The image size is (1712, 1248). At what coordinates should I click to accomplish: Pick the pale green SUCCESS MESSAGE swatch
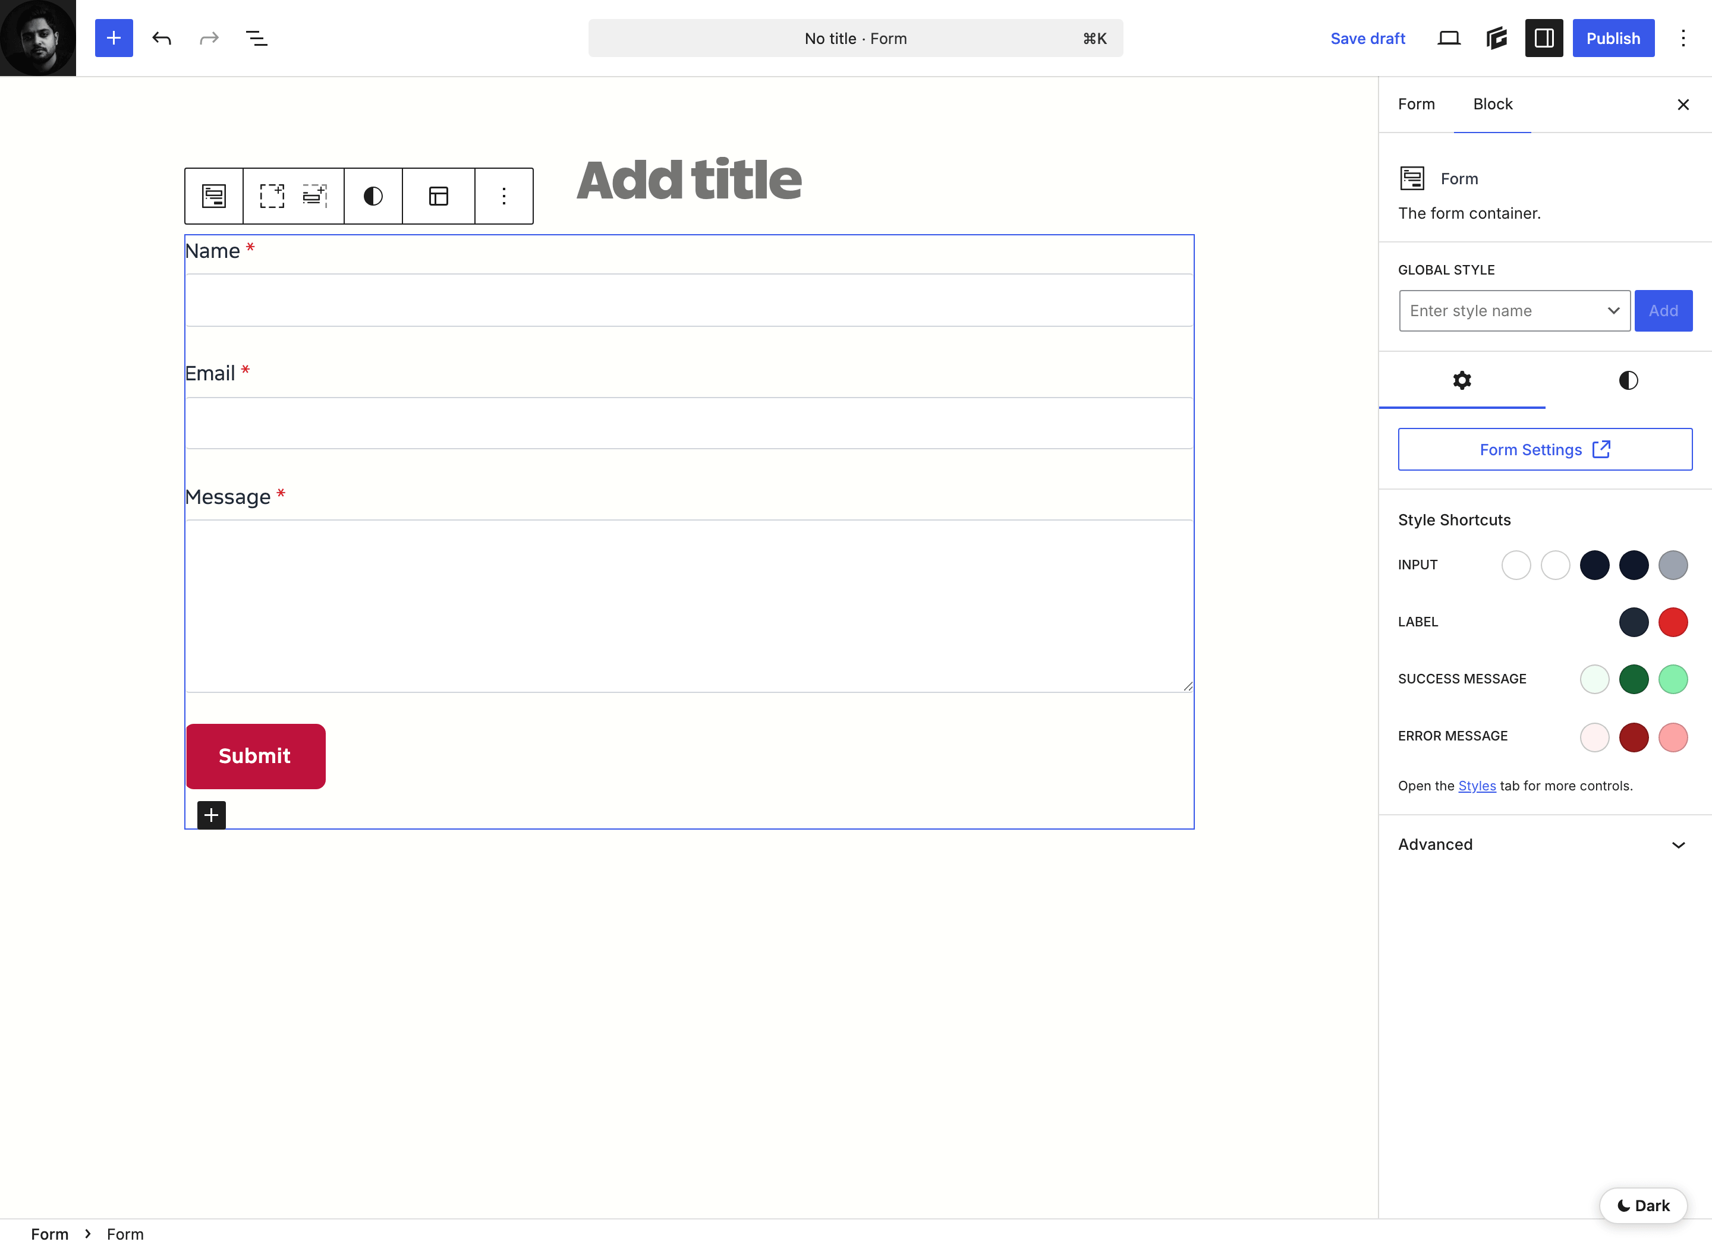1594,679
